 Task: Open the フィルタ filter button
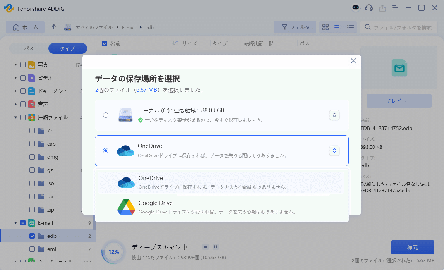(295, 27)
